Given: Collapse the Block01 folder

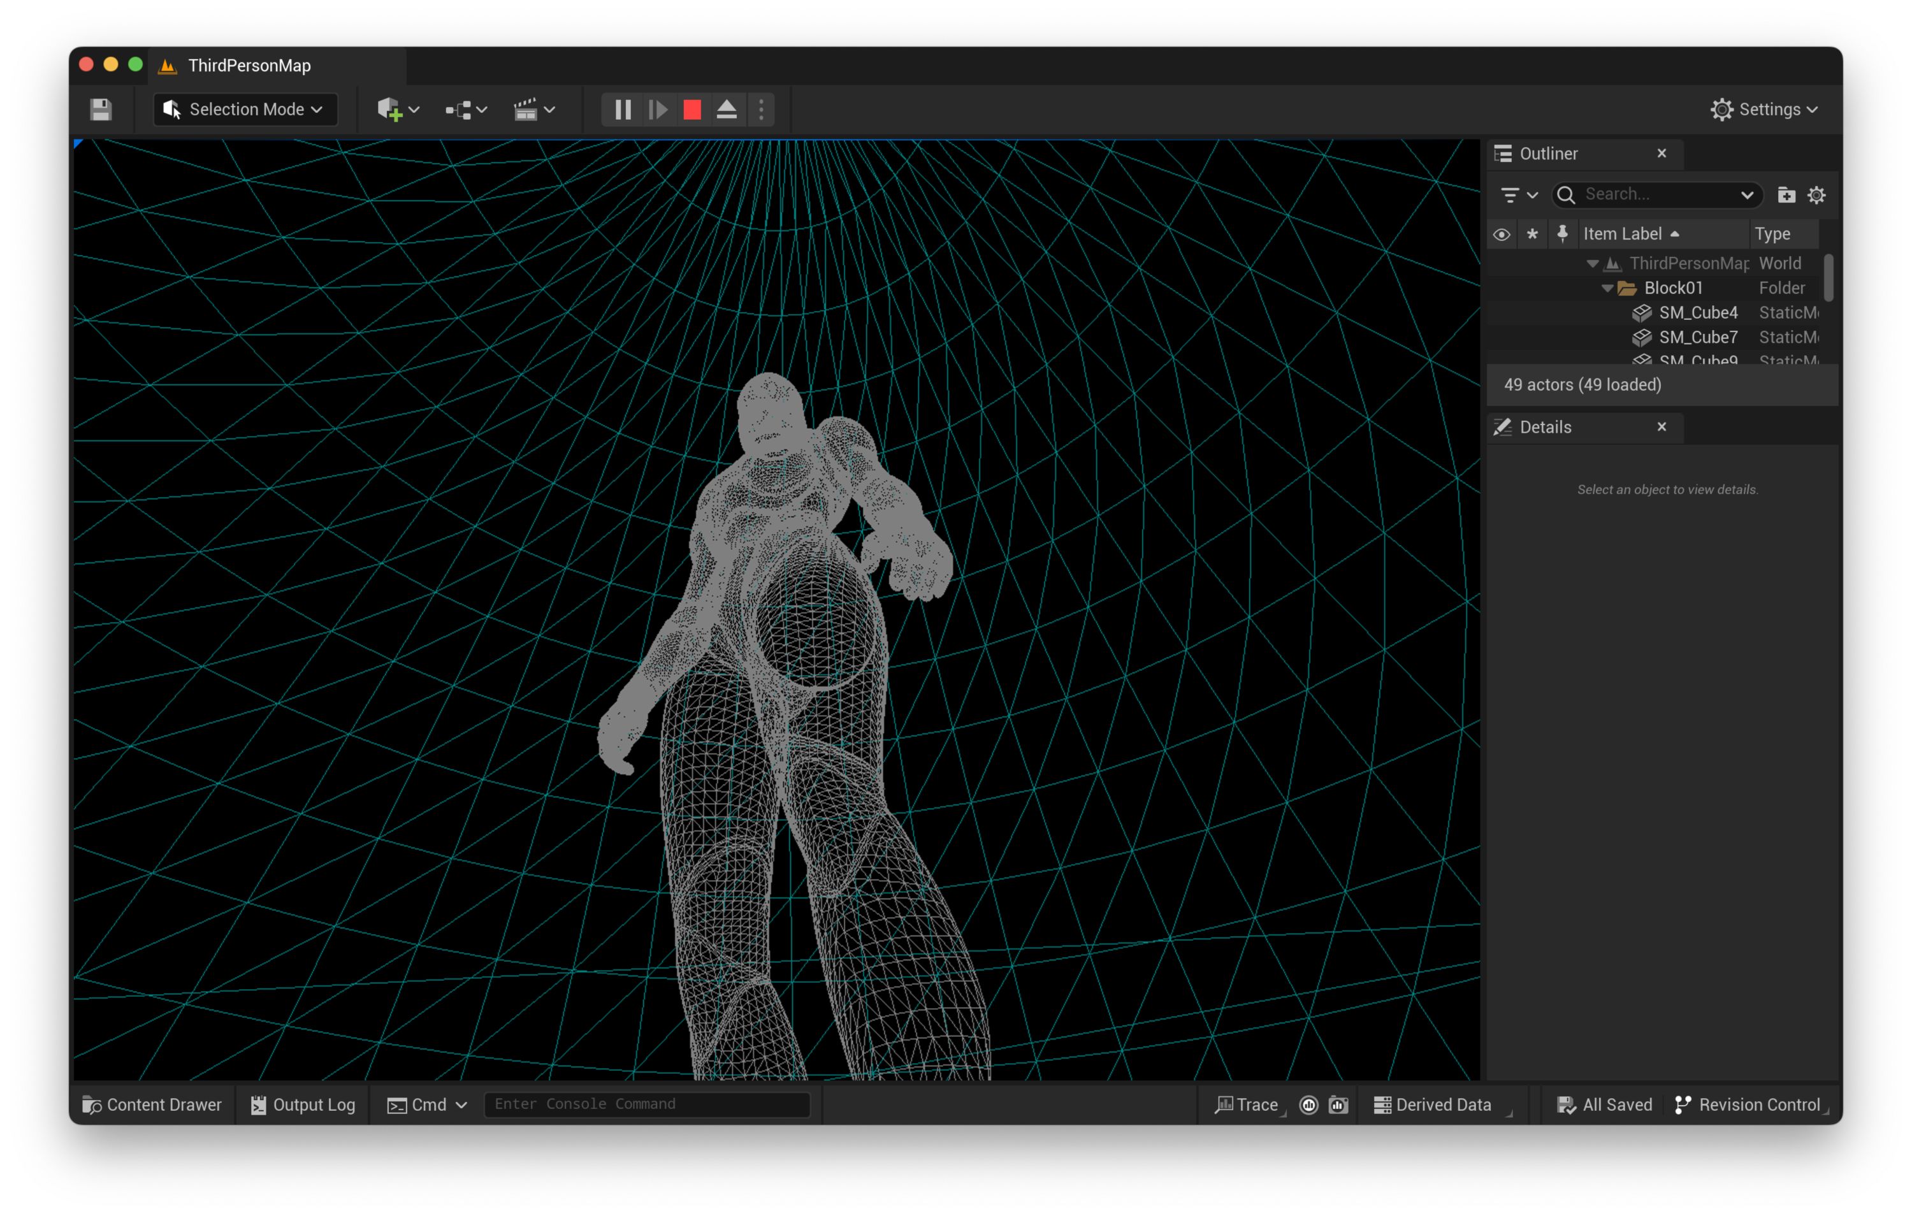Looking at the screenshot, I should pyautogui.click(x=1607, y=288).
